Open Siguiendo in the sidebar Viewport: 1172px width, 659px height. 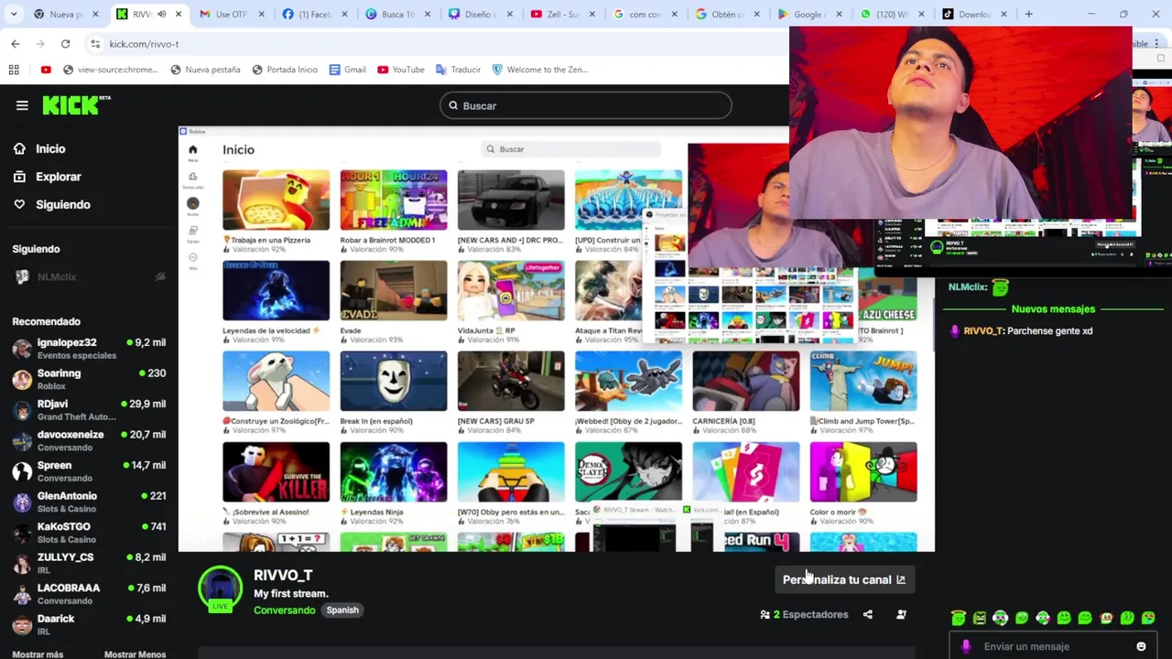coord(62,204)
